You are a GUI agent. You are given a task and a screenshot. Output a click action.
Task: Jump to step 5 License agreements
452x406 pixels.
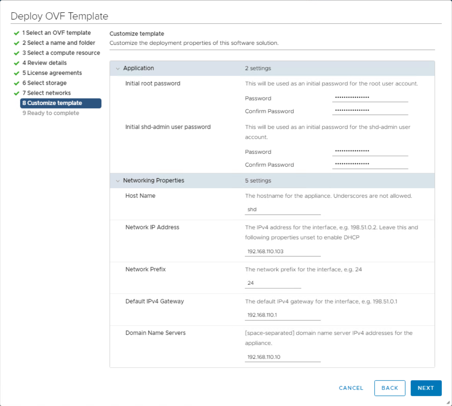[52, 73]
